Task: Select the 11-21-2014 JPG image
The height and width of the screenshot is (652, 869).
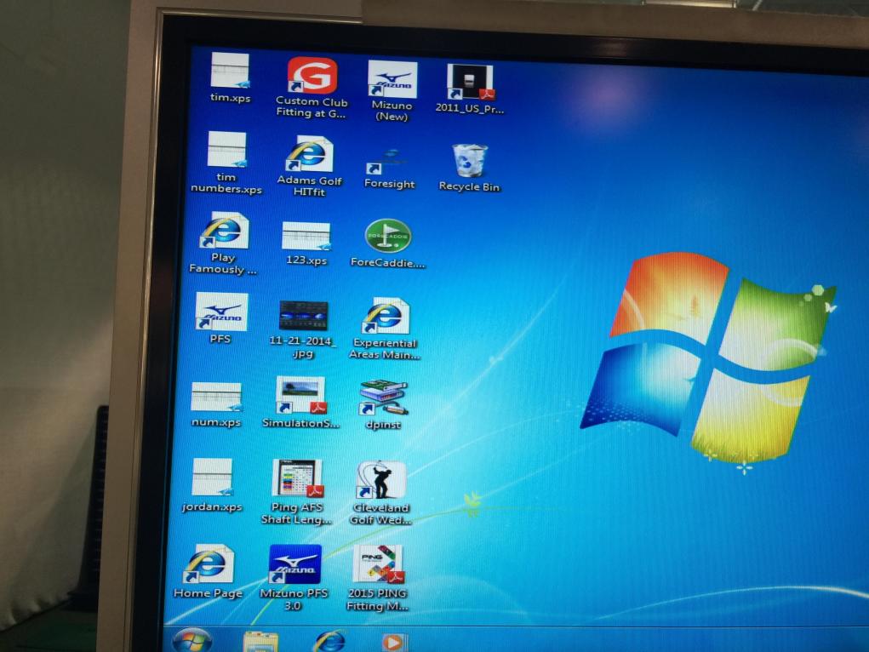Action: pos(303,316)
